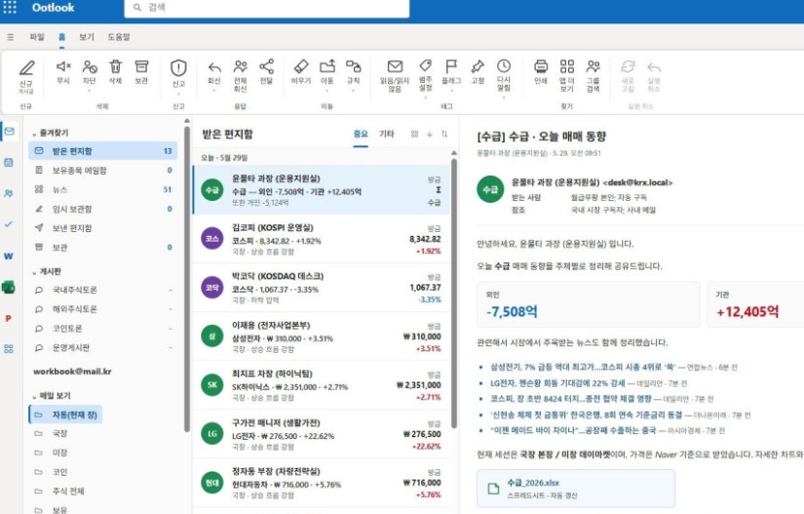The width and height of the screenshot is (804, 514).
Task: Open 규칙 (rules) icon in ribbon
Action: pos(354,66)
